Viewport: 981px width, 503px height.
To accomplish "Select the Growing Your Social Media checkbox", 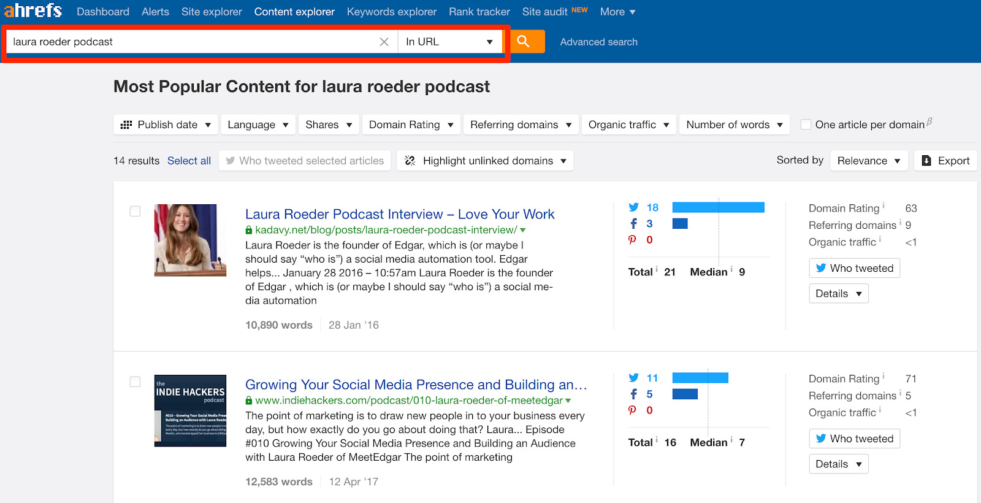I will [135, 382].
